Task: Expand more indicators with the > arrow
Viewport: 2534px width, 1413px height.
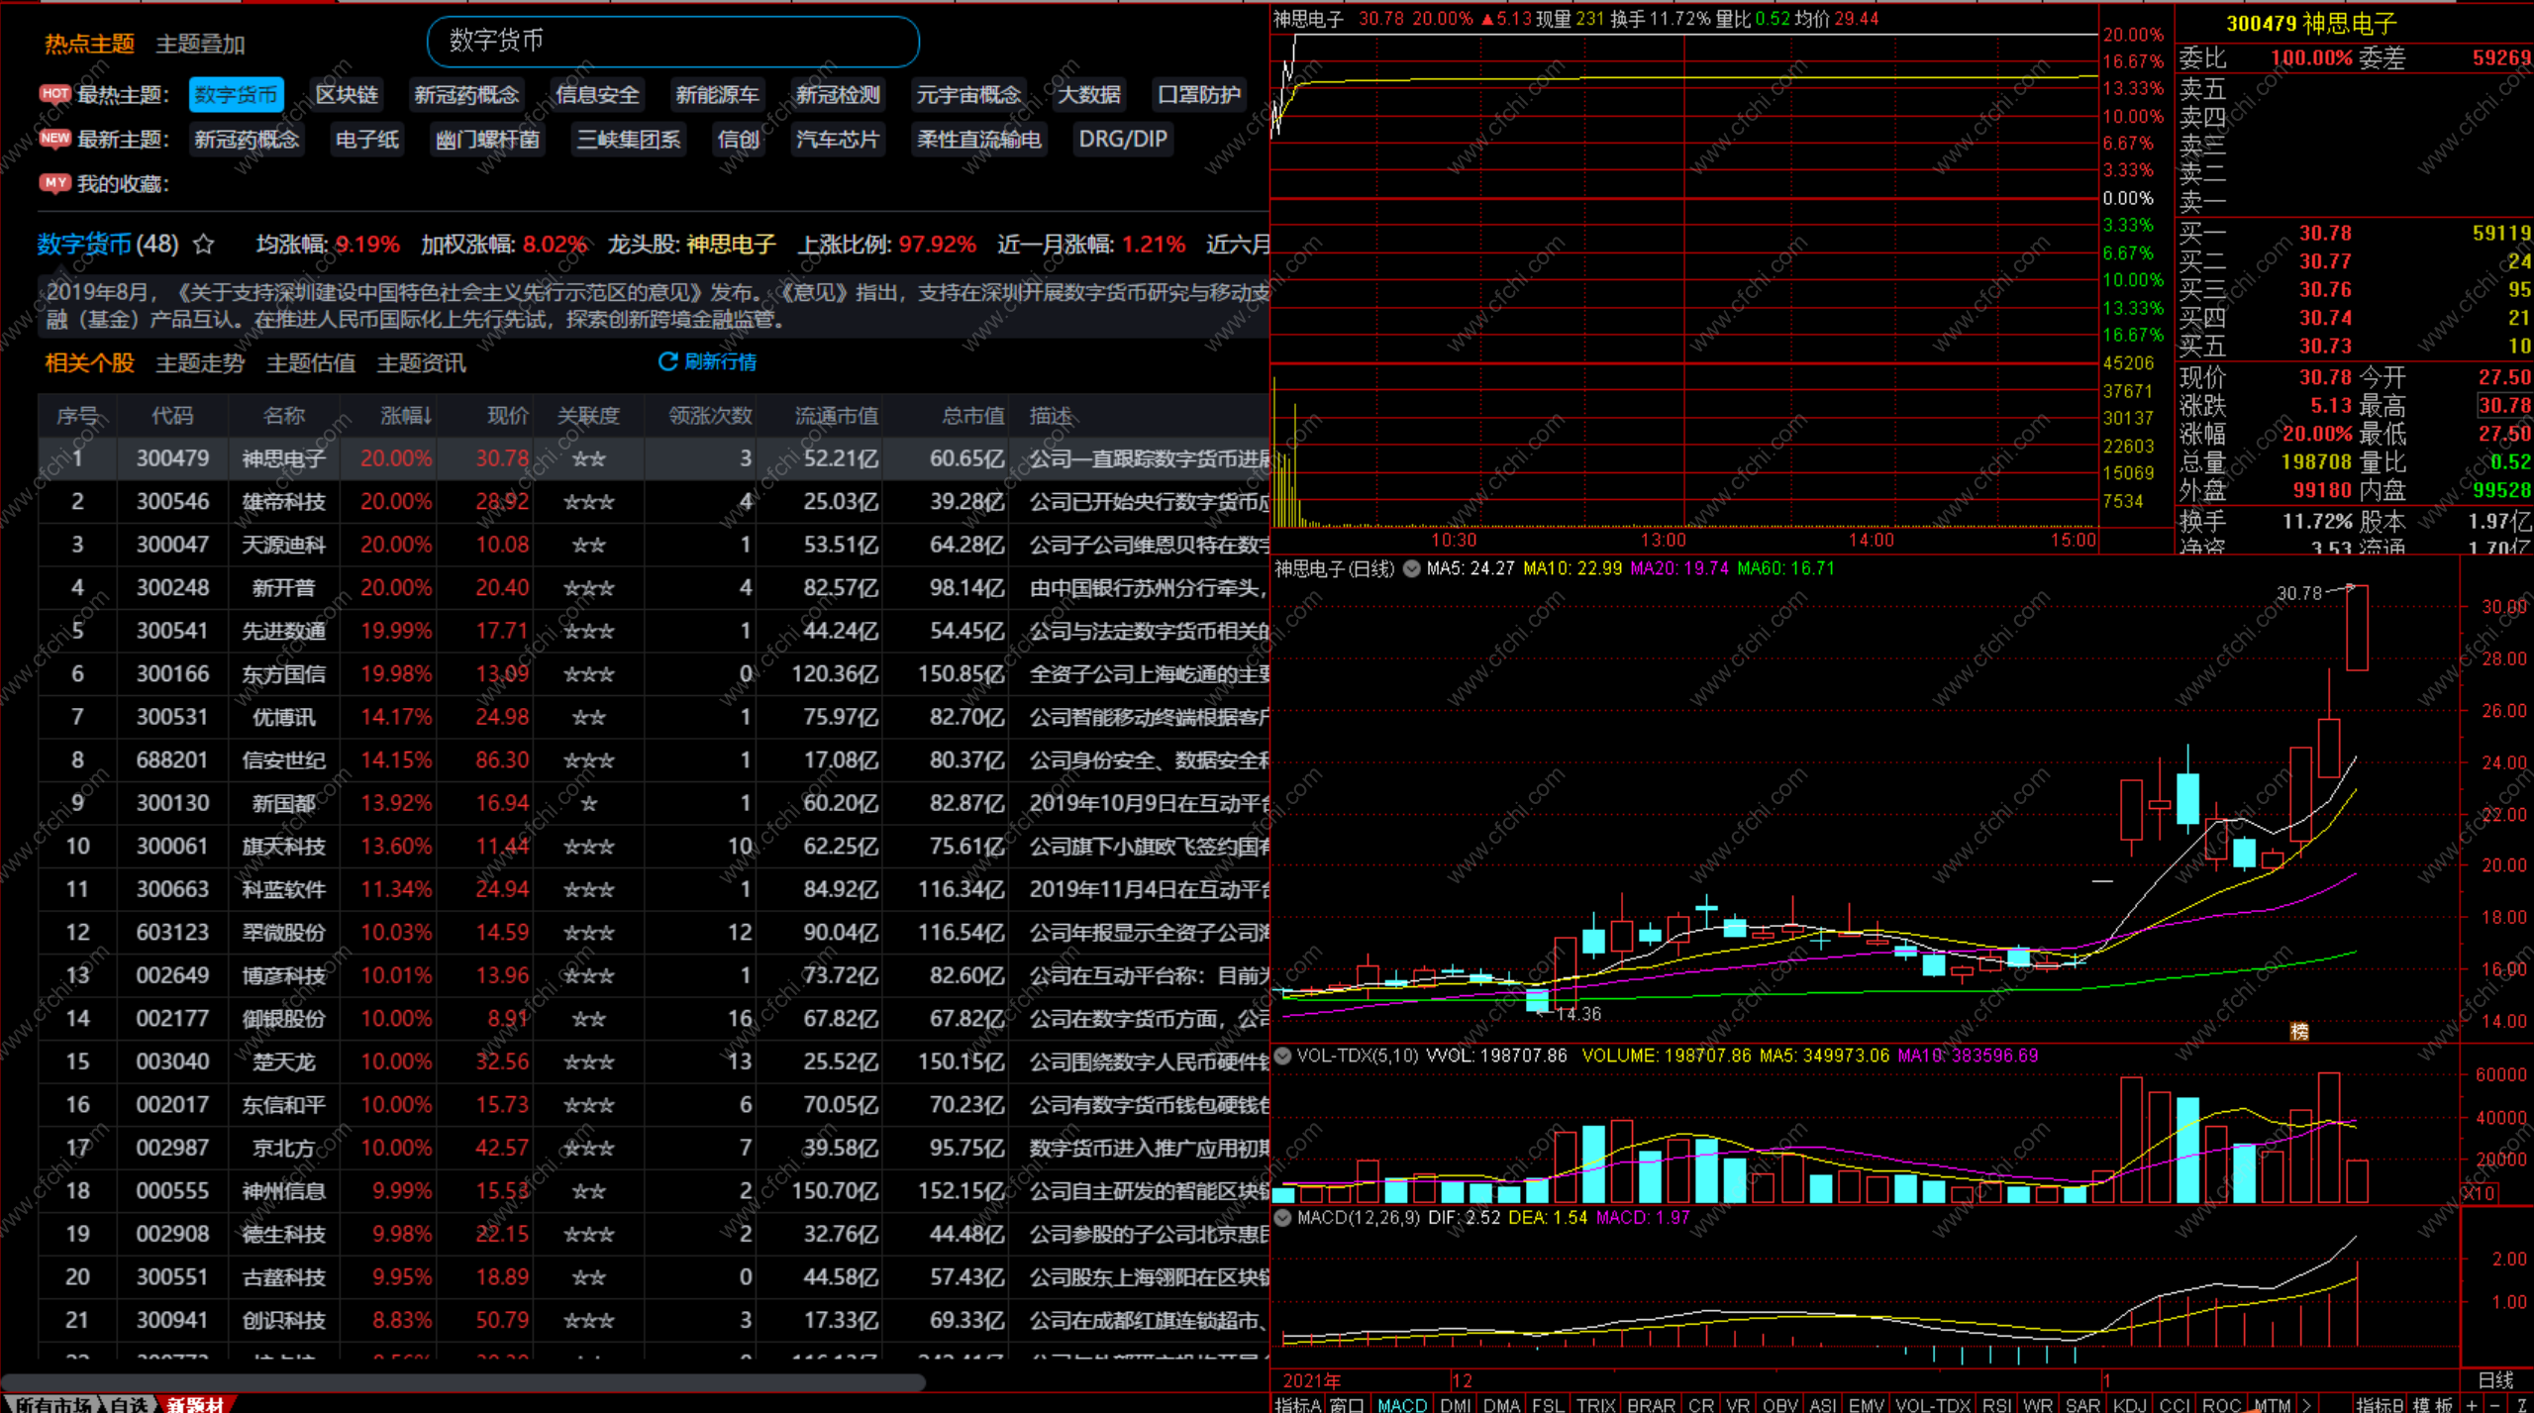Action: 2307,1404
